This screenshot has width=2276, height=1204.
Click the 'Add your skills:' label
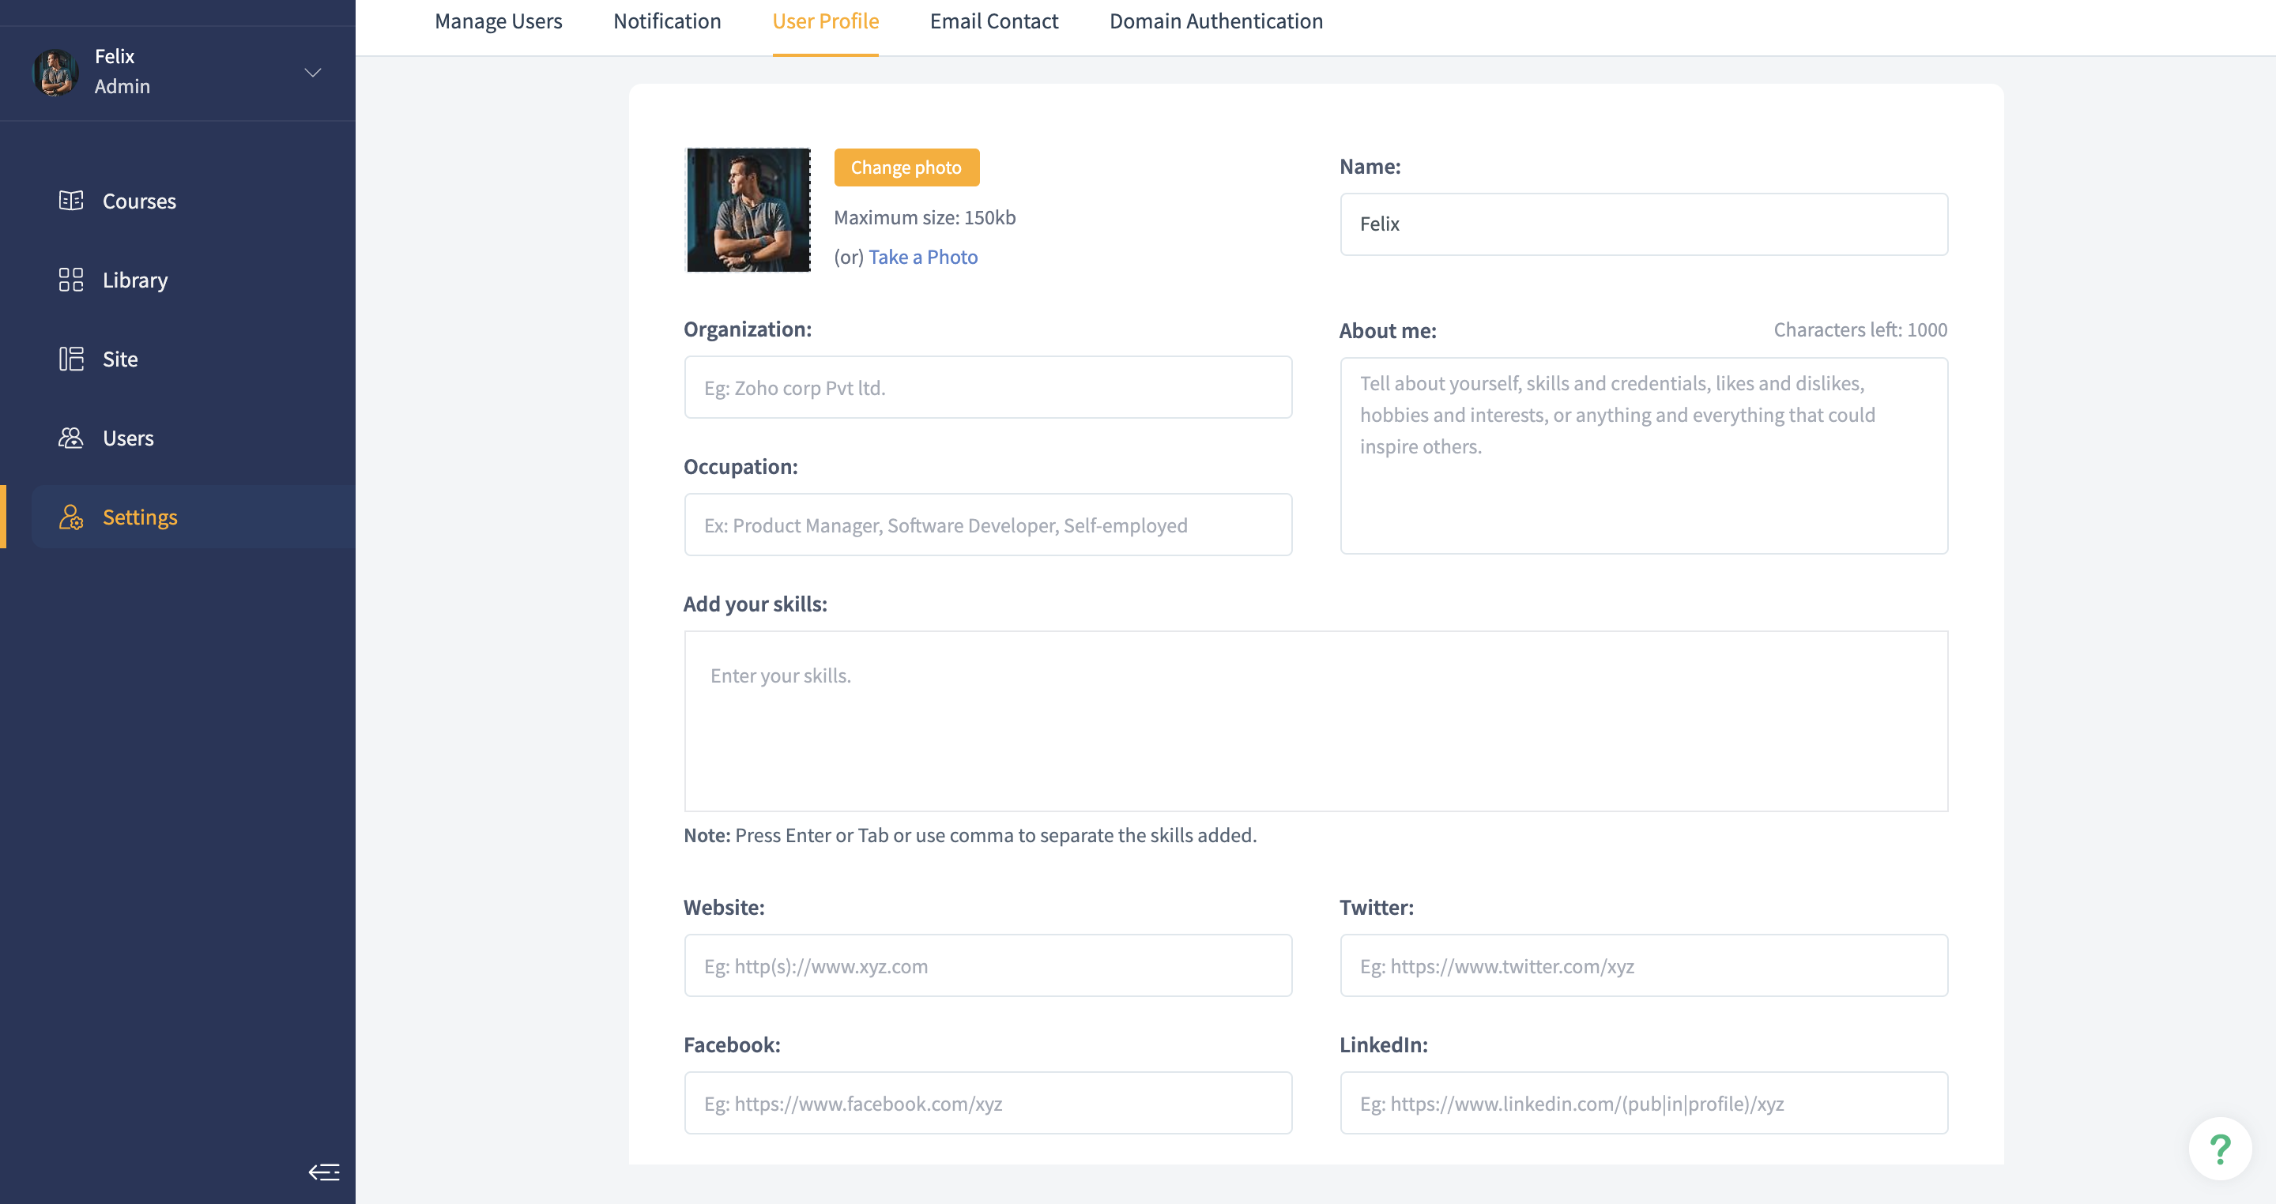pos(756,604)
